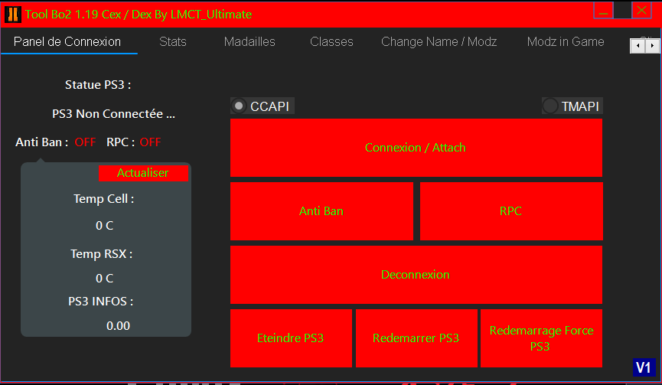Click the window title 'Tool Bo2 1.19 Cex / Dex'

click(x=138, y=15)
